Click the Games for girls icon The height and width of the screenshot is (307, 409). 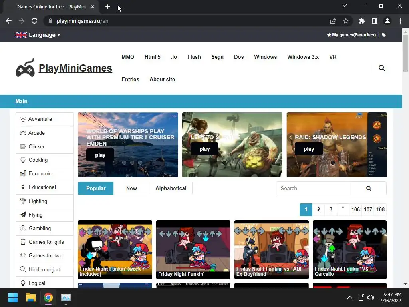(23, 242)
